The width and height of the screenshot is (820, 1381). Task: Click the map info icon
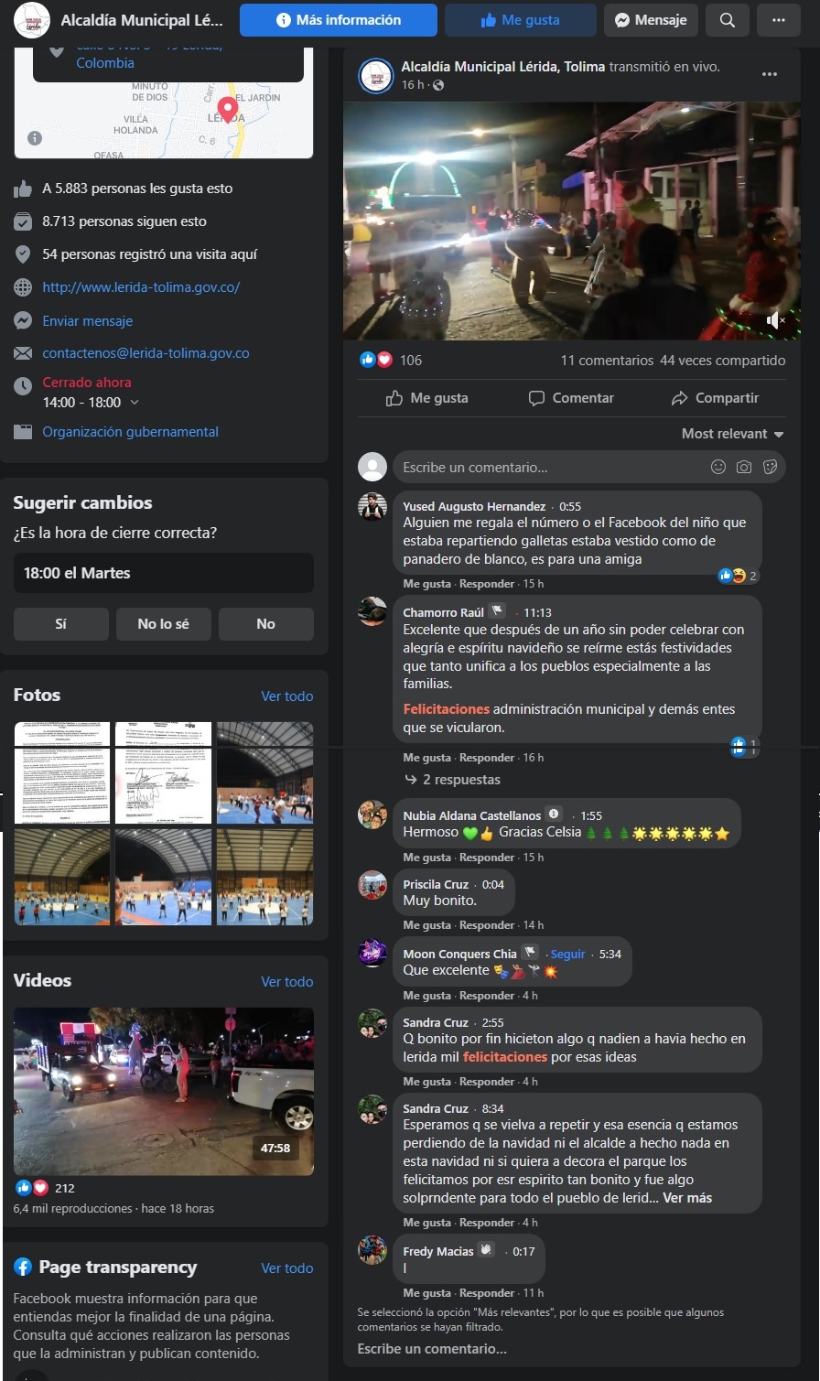(35, 138)
